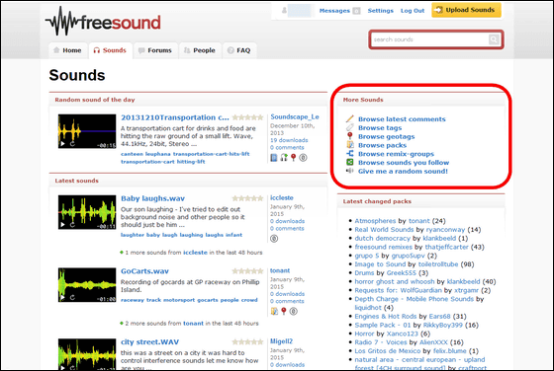554x371 pixels.
Task: Open the city street.WAV sound title
Action: click(149, 342)
